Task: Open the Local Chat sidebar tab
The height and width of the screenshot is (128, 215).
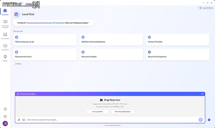Action: click(x=5, y=12)
